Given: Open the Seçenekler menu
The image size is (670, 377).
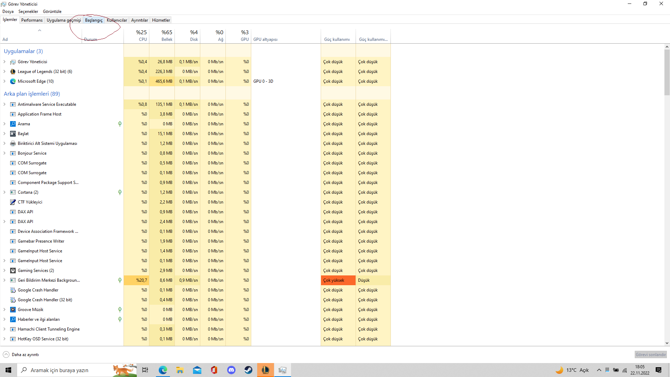Looking at the screenshot, I should point(28,12).
